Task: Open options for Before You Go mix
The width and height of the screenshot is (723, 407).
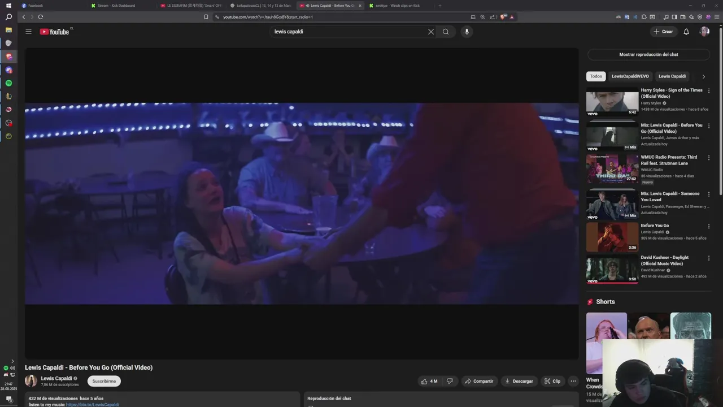Action: tap(709, 125)
